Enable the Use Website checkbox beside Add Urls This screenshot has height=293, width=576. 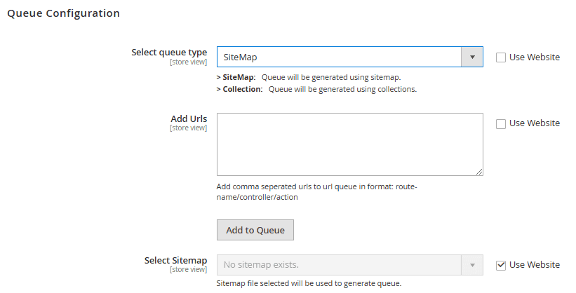coord(501,123)
